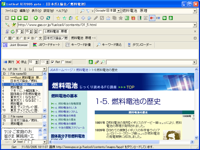
Task: Click the spinner arrows of the 10 field
Action: click(36, 62)
